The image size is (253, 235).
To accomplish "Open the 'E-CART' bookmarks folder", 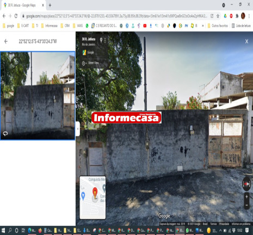I will pyautogui.click(x=23, y=26).
